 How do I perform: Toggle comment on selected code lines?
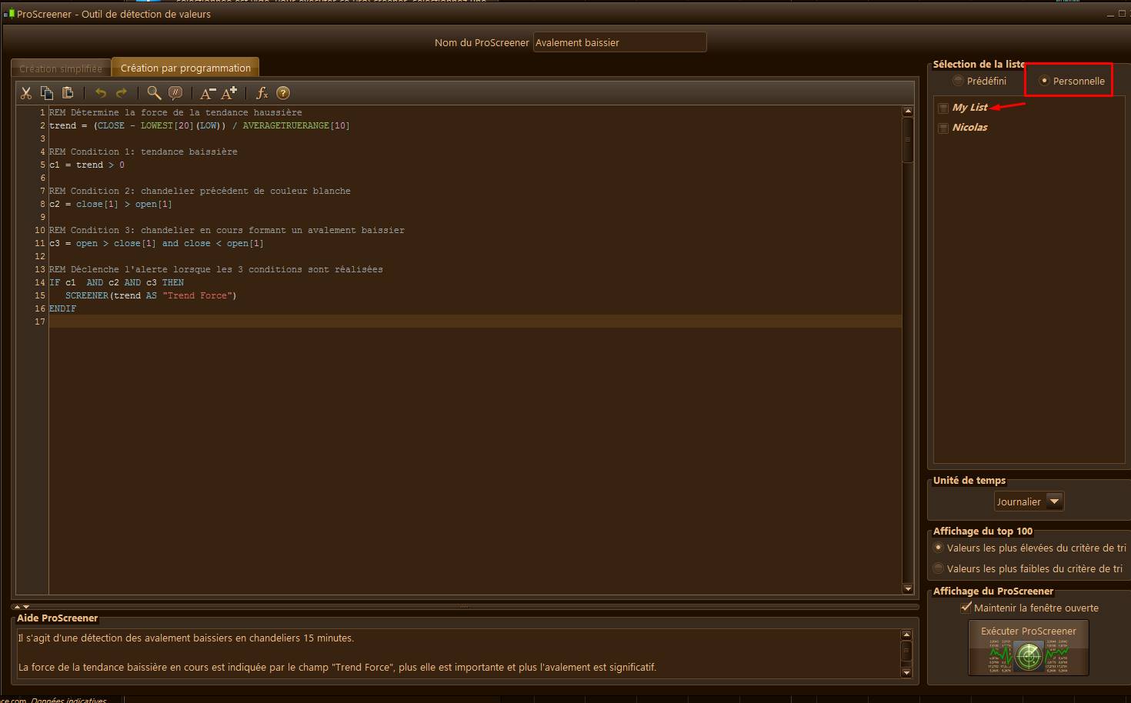175,93
